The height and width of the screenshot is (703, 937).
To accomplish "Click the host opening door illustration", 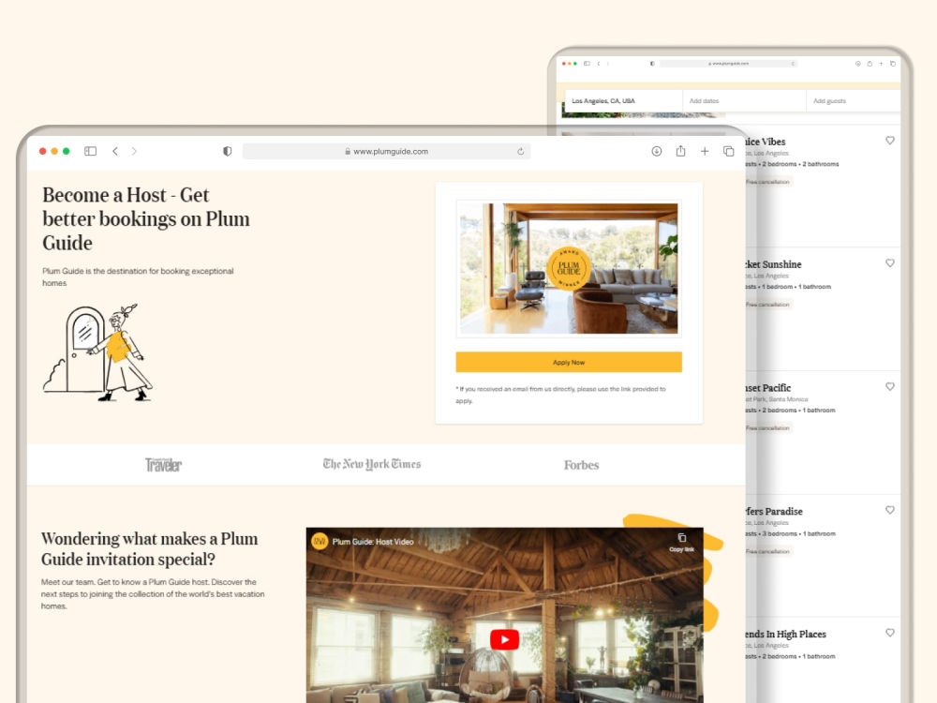I will pos(98,352).
